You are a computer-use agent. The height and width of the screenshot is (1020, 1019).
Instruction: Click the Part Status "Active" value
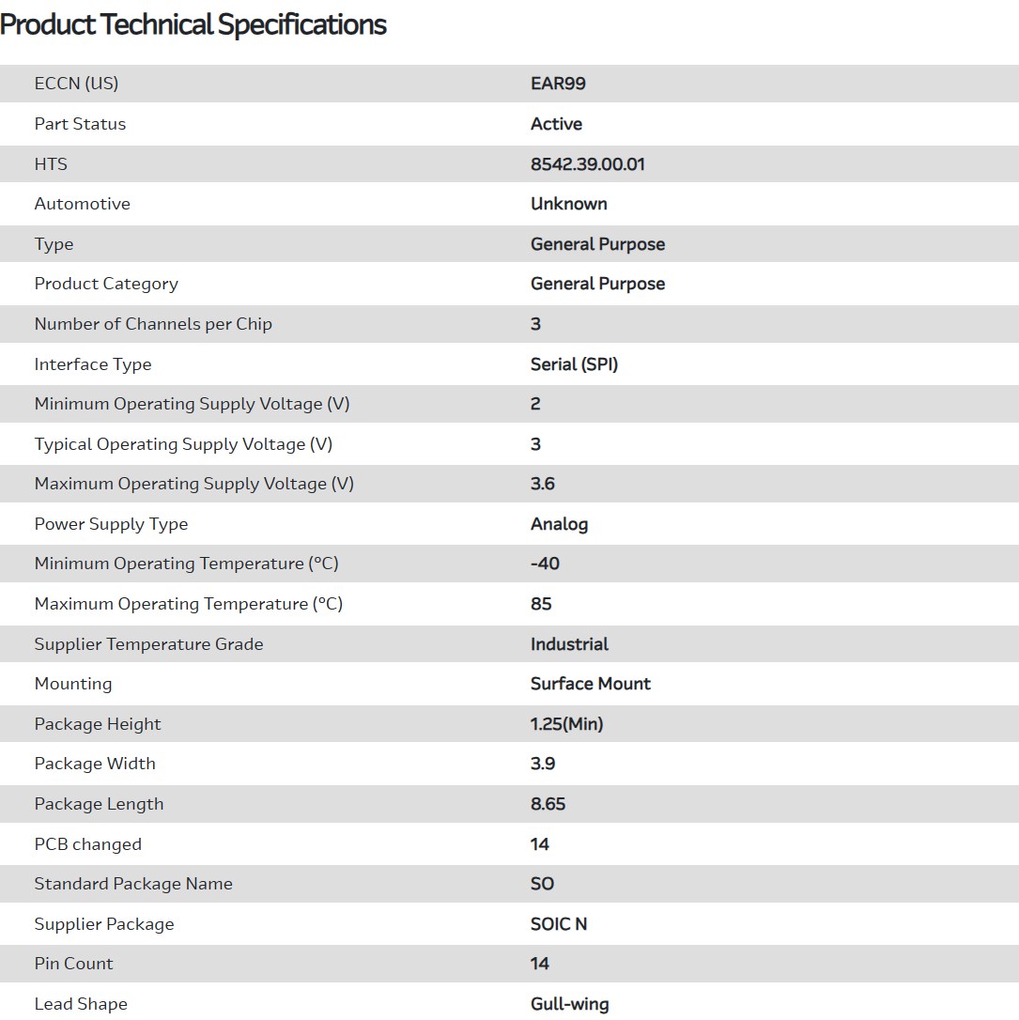point(556,124)
